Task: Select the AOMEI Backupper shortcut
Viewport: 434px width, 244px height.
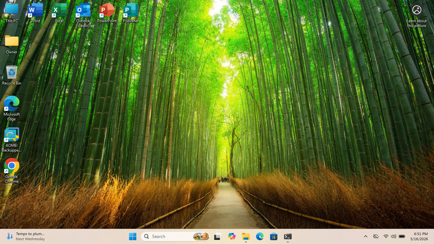Action: 12,140
